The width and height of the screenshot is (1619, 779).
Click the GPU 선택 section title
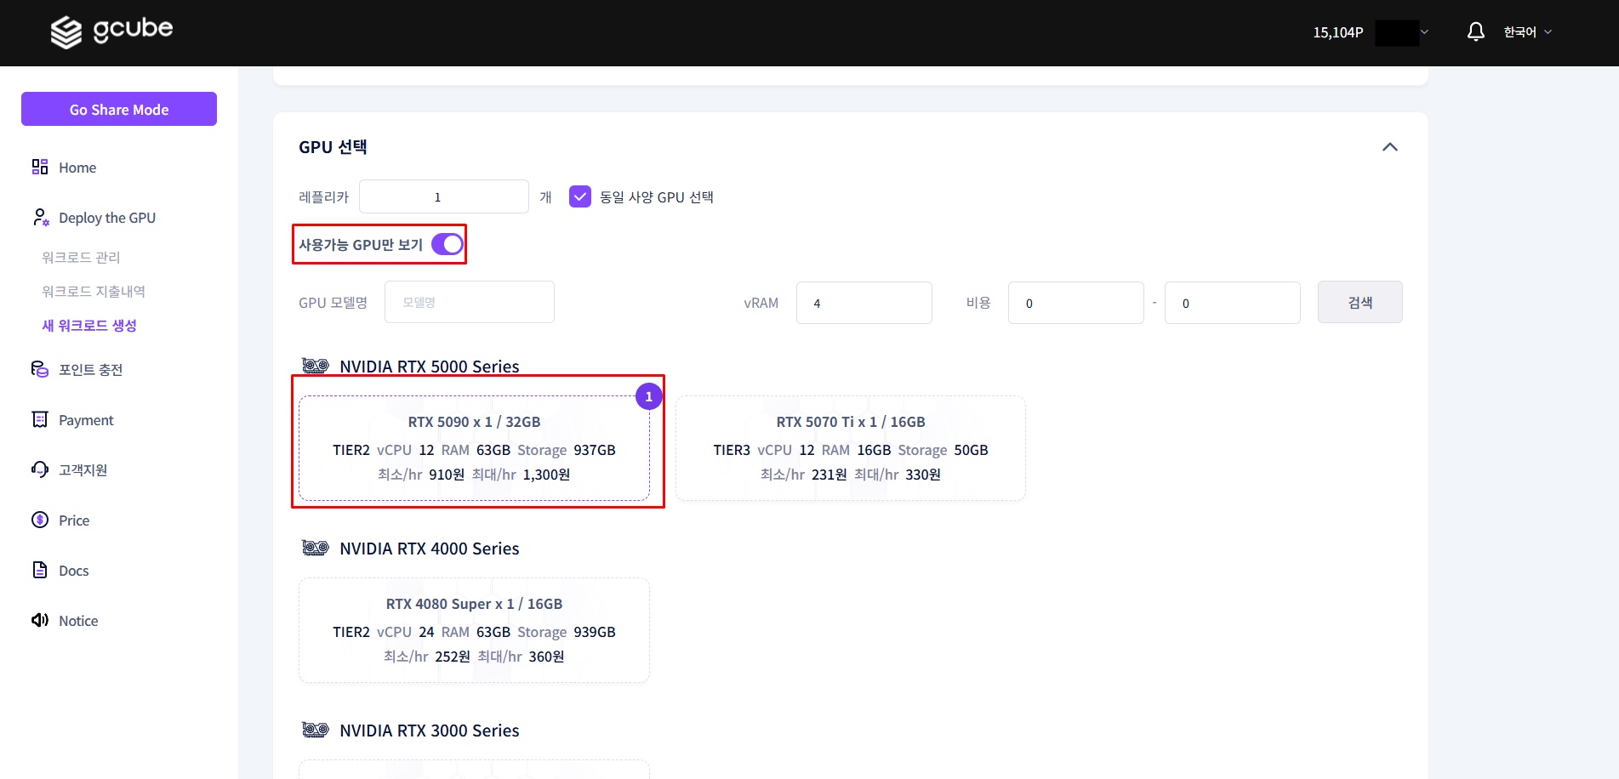click(333, 147)
